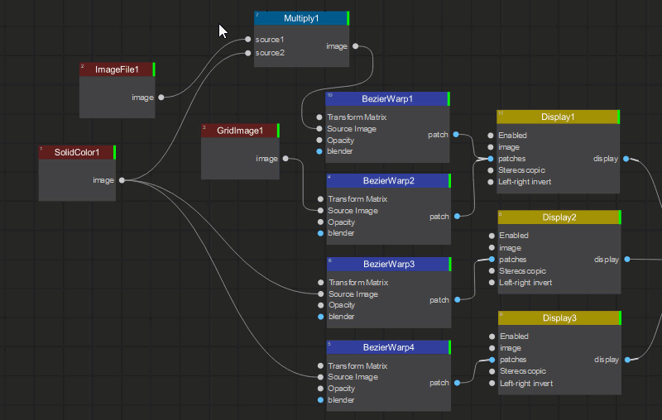This screenshot has height=420, width=662.
Task: Click Display3 Stereoscopic input port
Action: pos(492,371)
